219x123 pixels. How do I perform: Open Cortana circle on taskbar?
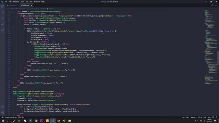(x=14, y=121)
